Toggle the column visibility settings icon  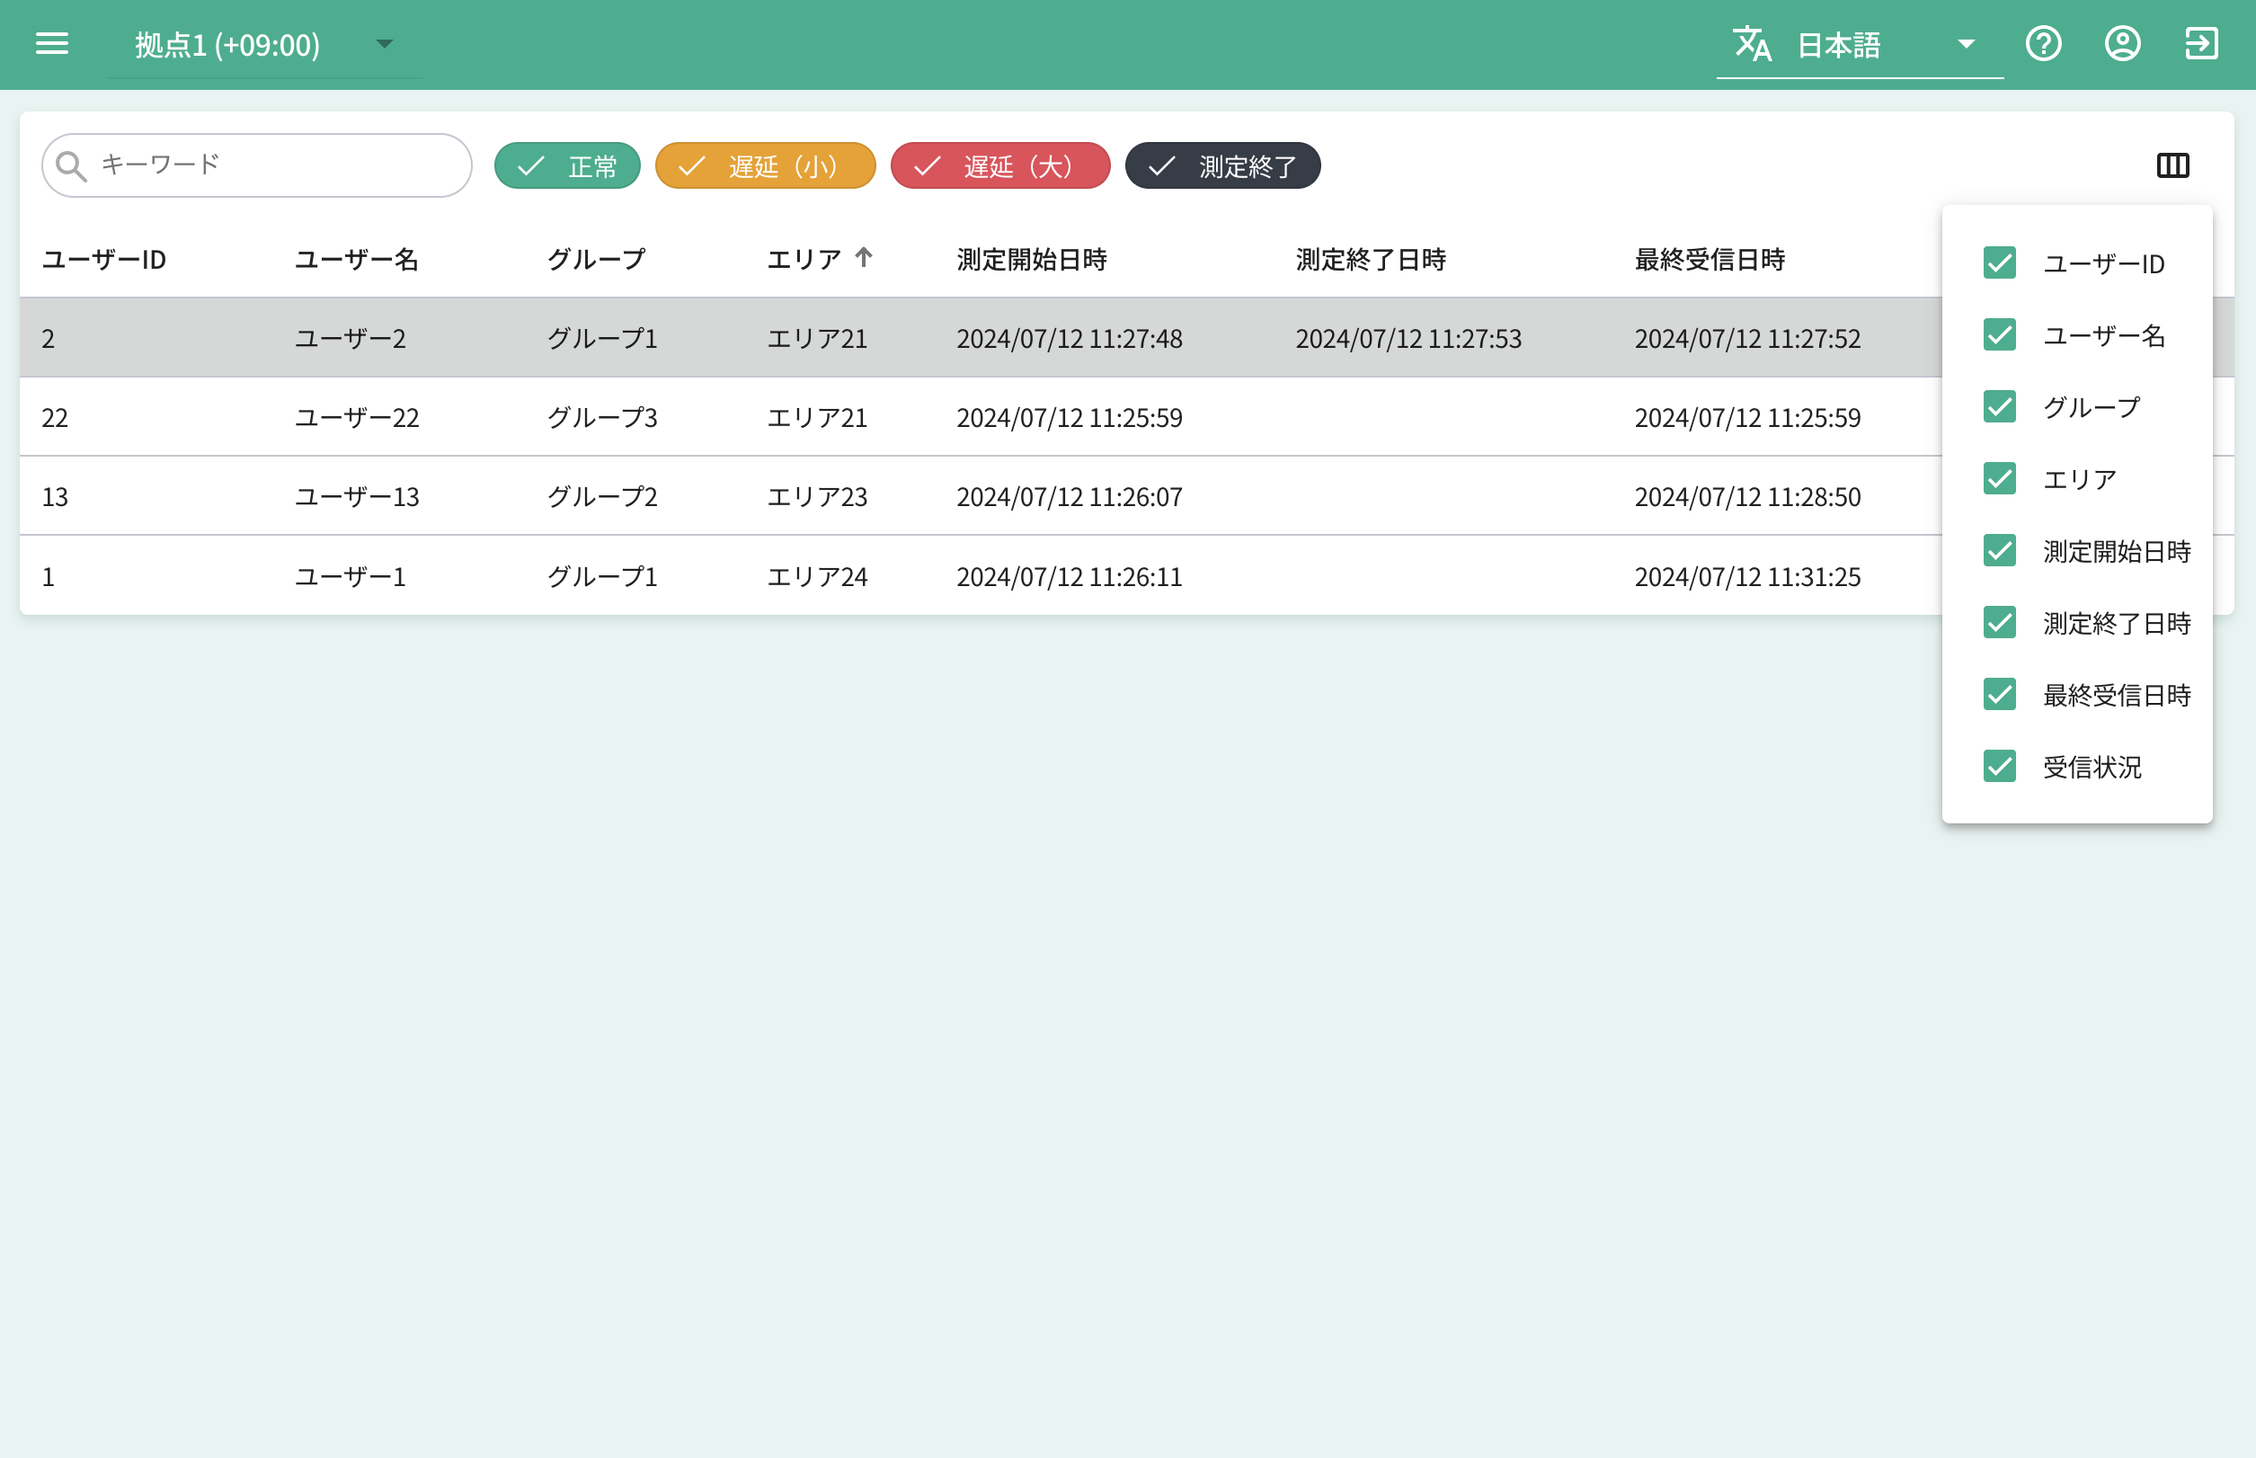(x=2172, y=165)
